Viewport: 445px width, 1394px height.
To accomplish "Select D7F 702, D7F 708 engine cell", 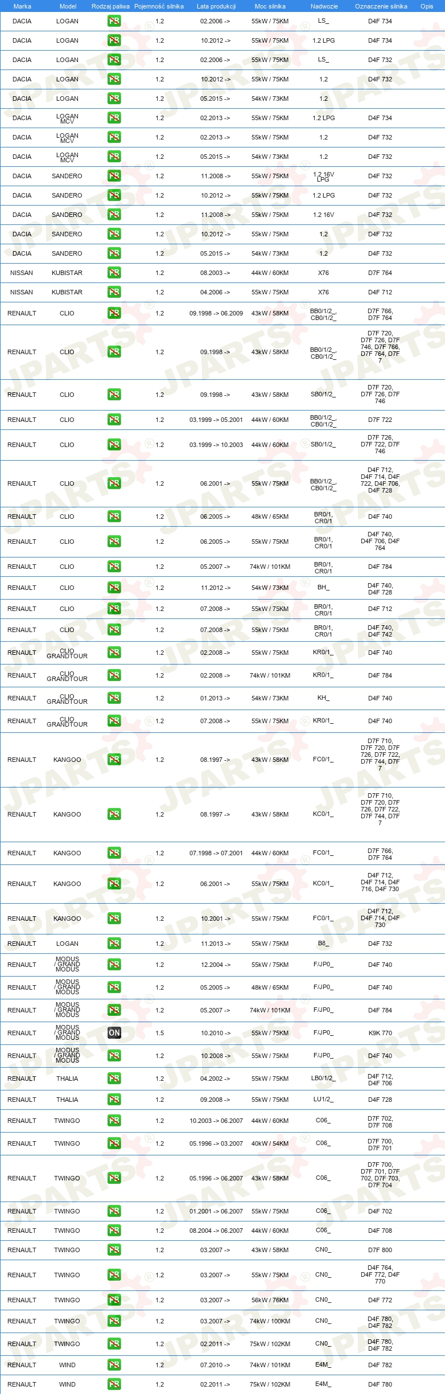I will pos(380,1121).
